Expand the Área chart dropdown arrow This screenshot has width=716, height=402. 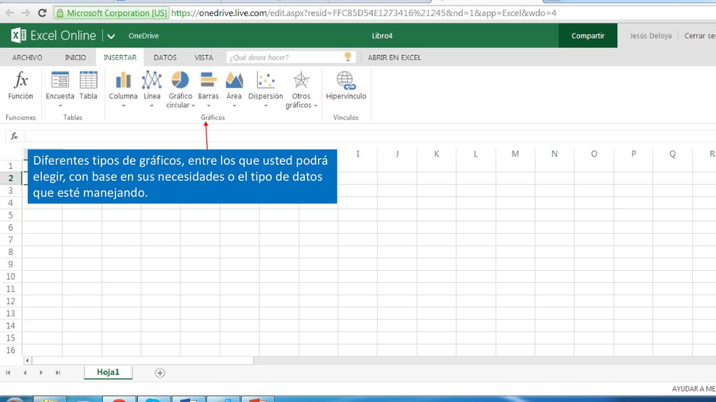click(x=234, y=106)
